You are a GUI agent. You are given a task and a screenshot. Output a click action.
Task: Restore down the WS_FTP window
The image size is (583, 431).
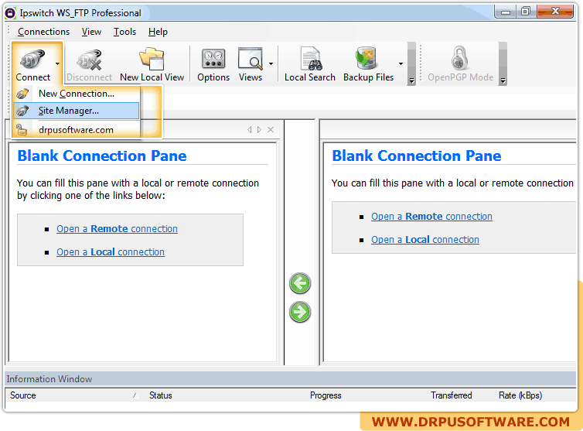coord(525,12)
